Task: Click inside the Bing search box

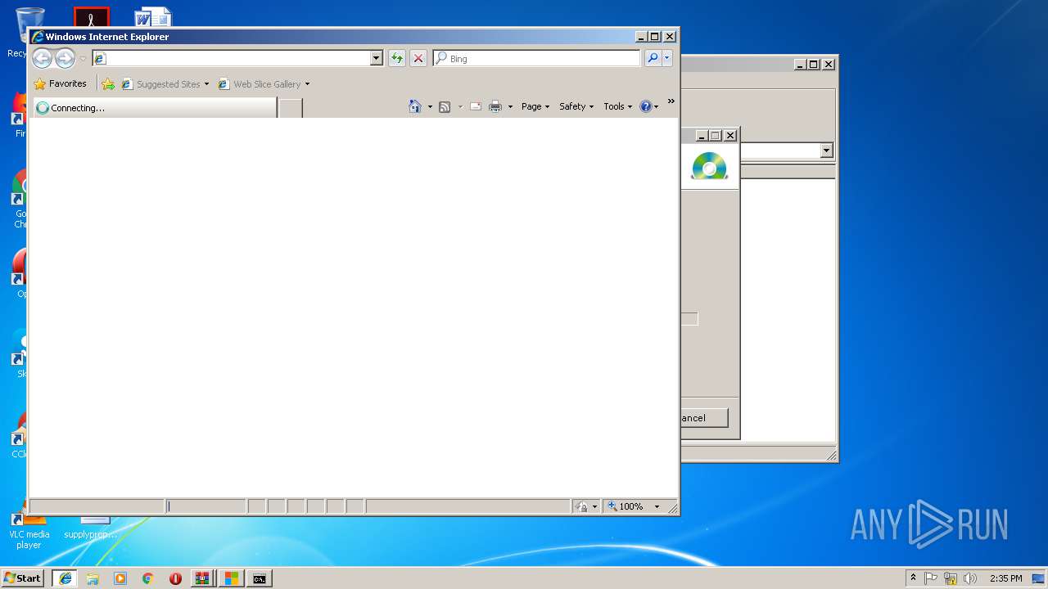Action: 537,58
